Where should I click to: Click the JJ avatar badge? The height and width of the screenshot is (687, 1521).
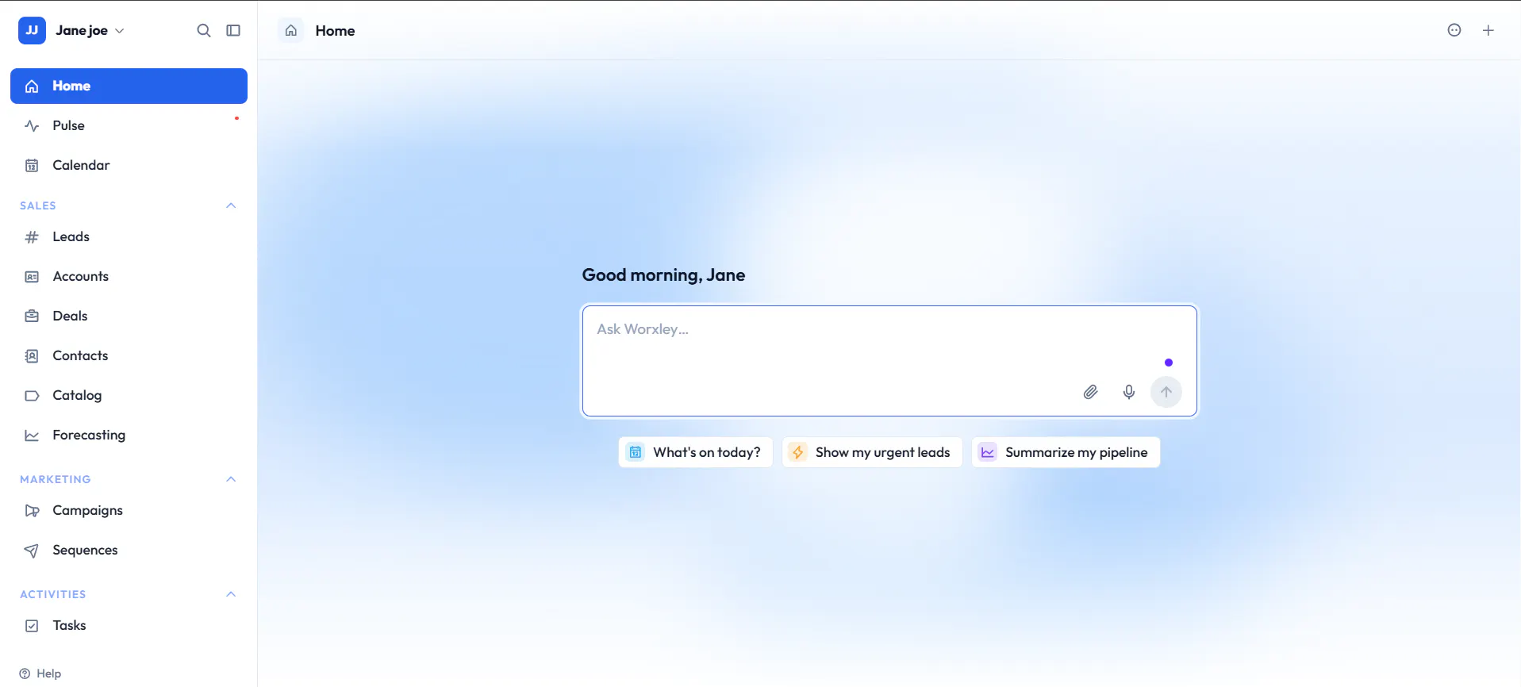pyautogui.click(x=32, y=30)
